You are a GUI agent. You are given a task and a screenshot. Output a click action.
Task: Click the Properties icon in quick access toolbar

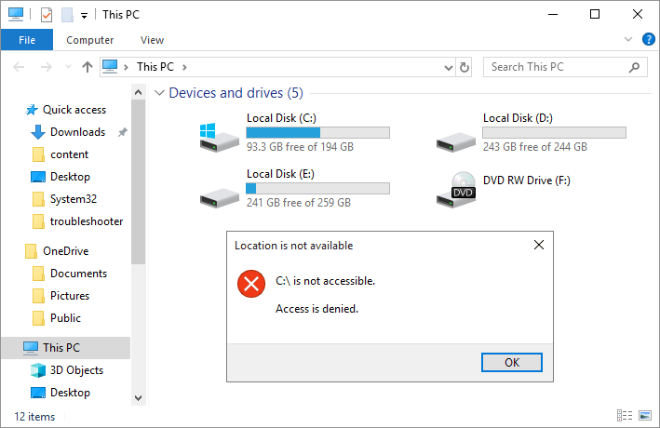pyautogui.click(x=47, y=15)
